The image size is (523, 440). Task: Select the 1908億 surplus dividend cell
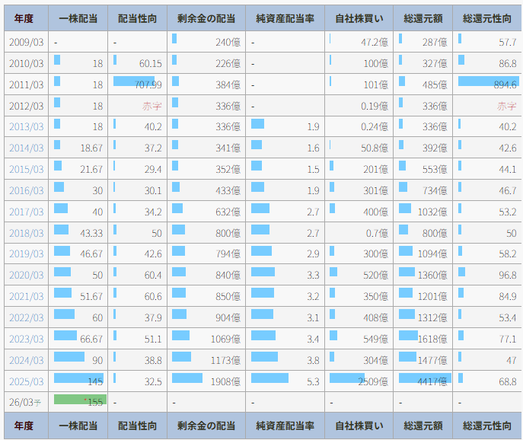tap(206, 381)
